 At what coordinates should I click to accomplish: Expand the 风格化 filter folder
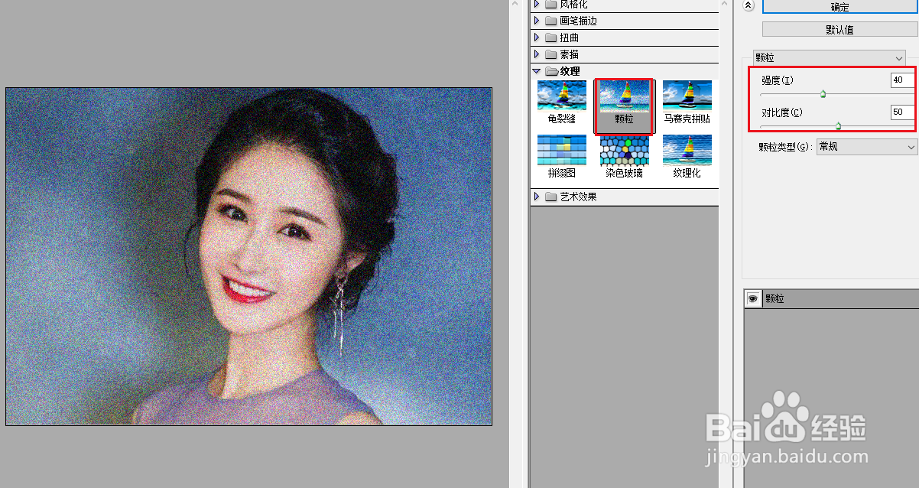(537, 4)
